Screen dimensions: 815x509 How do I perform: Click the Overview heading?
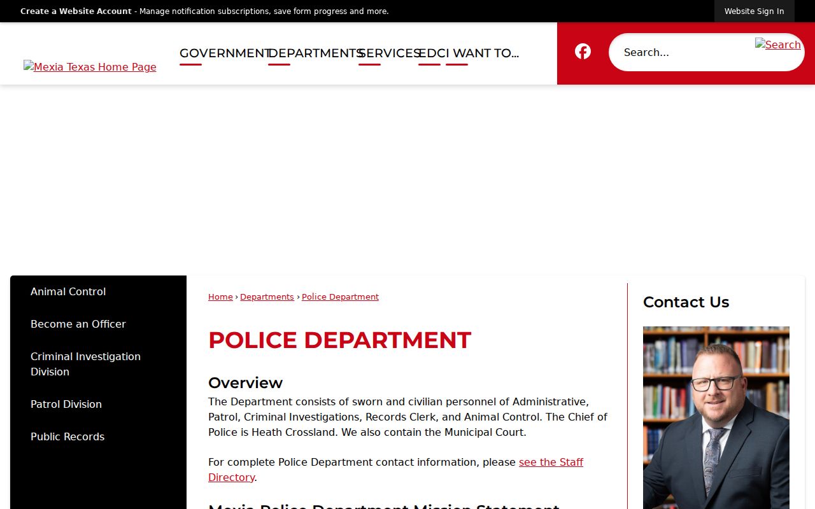245,383
